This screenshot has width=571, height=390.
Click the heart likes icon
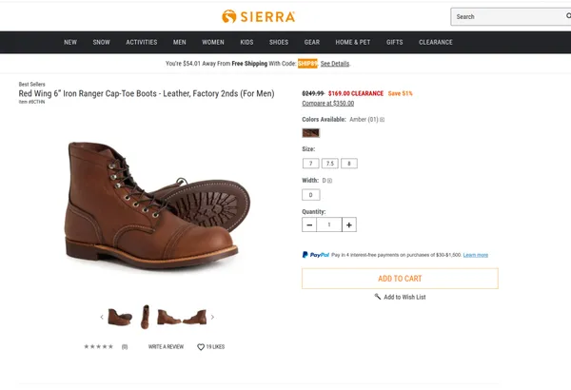[201, 347]
